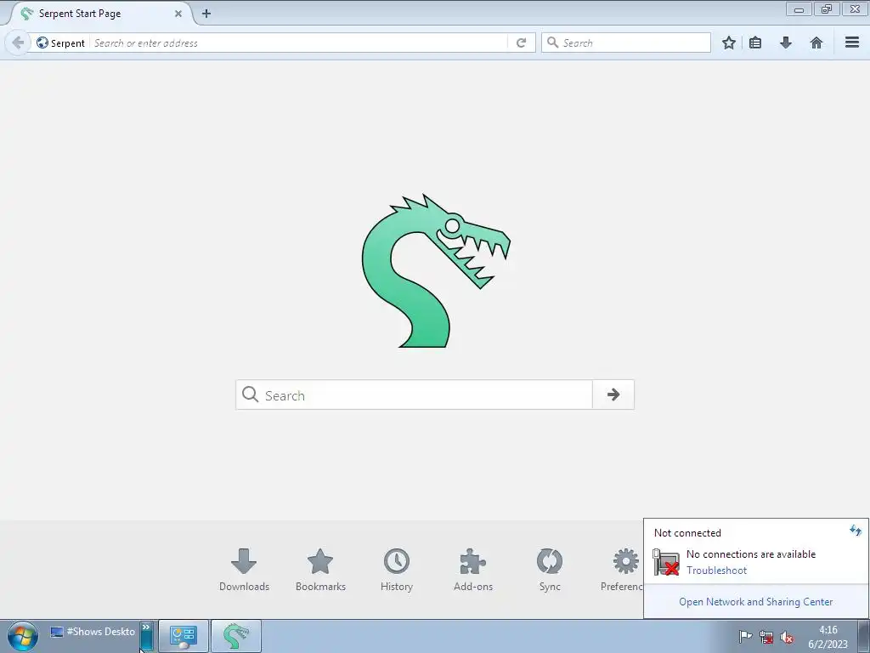Click the #Shows Desktop toolbar item
This screenshot has height=653, width=870.
93,632
